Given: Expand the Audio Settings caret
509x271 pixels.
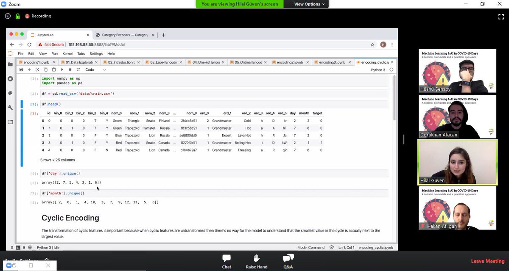Looking at the screenshot, I should [46, 260].
